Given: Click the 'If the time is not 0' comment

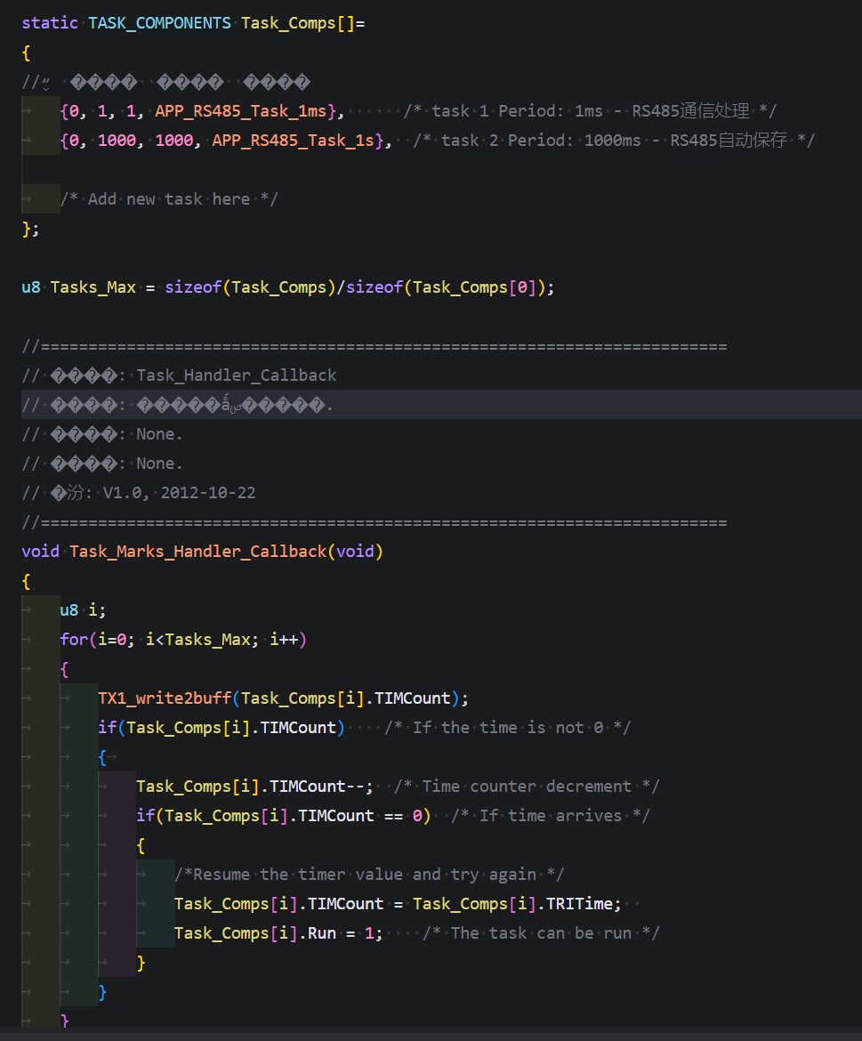Looking at the screenshot, I should point(508,728).
